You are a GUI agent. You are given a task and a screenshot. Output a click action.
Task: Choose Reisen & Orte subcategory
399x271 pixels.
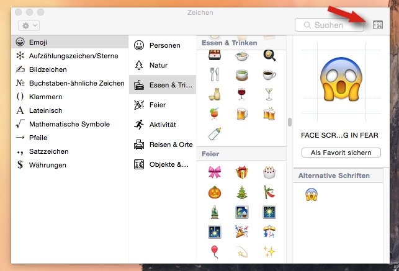(163, 144)
